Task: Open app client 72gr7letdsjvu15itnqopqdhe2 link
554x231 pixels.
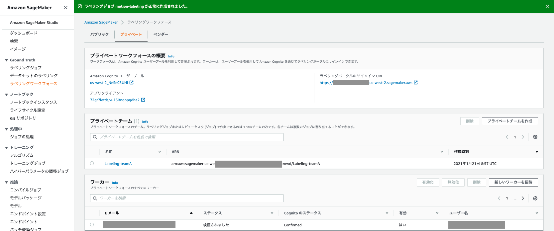Action: (115, 100)
